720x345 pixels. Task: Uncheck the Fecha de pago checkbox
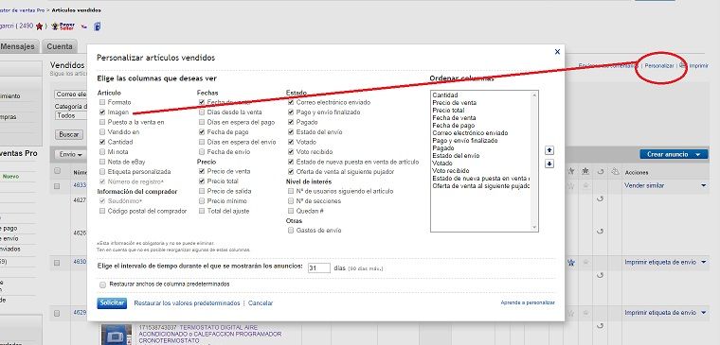tap(202, 132)
